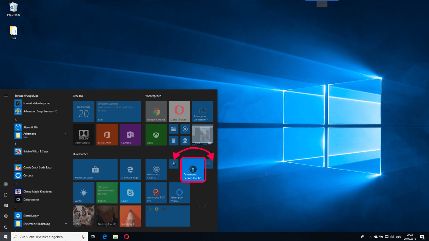This screenshot has height=241, width=429.
Task: Open the Spotify tile
Action: [x=107, y=192]
